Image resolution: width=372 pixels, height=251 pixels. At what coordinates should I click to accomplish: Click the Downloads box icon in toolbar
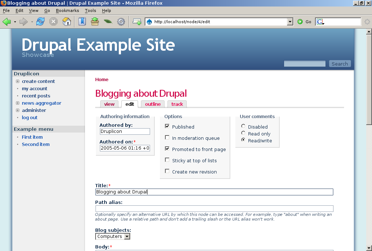(x=95, y=22)
